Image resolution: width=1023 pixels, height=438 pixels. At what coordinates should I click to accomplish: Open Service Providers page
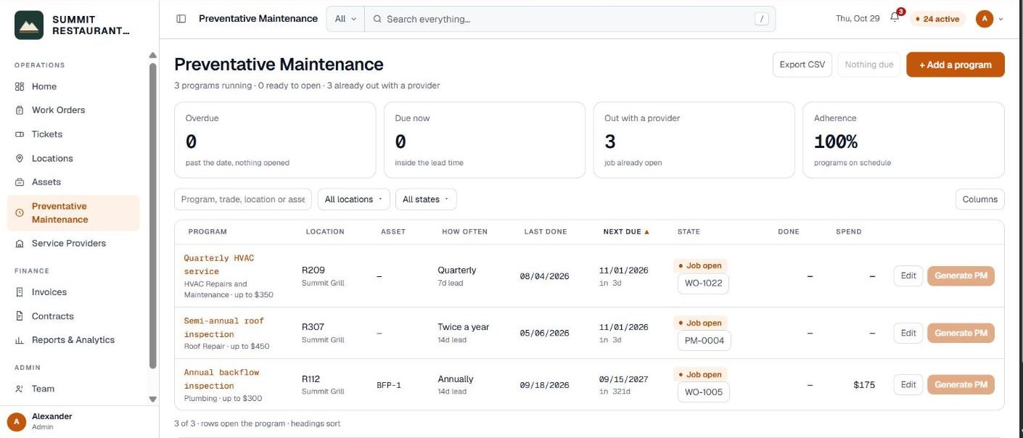point(73,244)
